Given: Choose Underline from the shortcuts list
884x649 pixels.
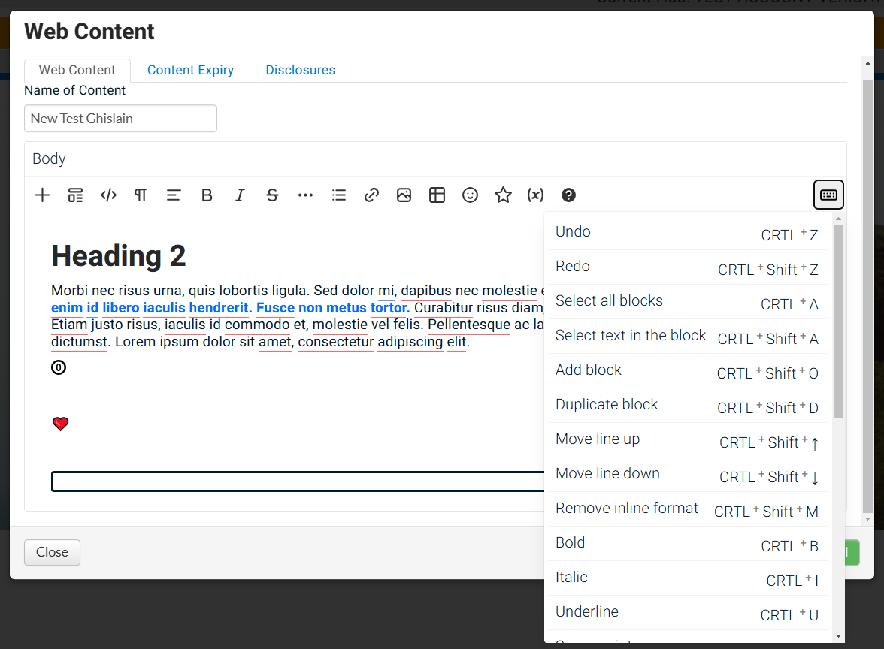Looking at the screenshot, I should [x=687, y=613].
